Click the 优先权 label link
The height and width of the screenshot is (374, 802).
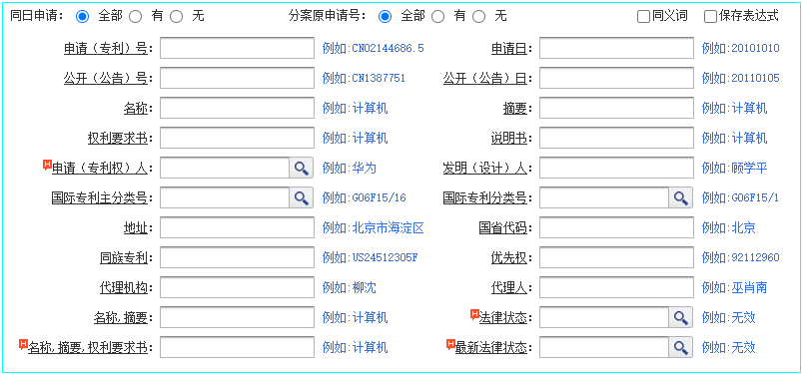[509, 258]
